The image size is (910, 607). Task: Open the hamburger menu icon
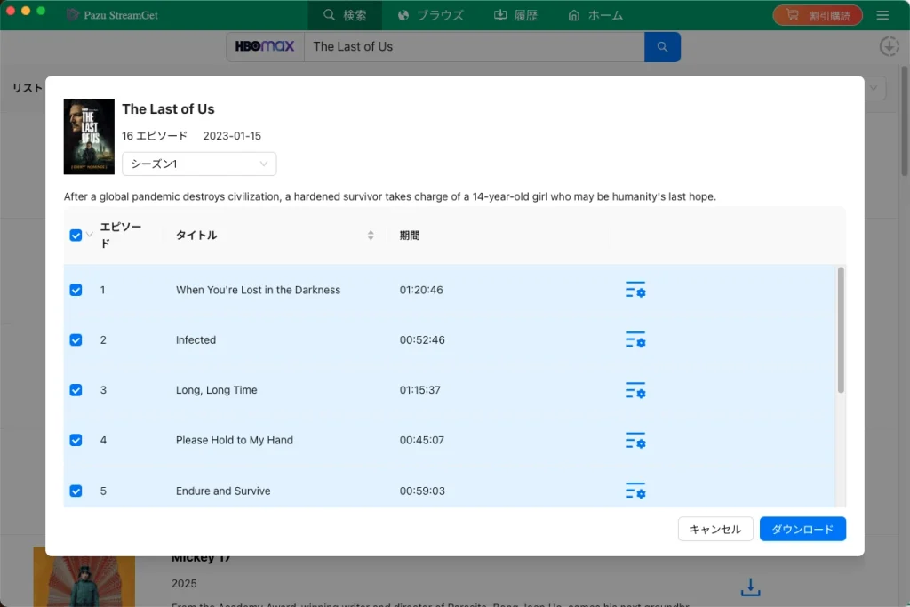click(x=882, y=15)
